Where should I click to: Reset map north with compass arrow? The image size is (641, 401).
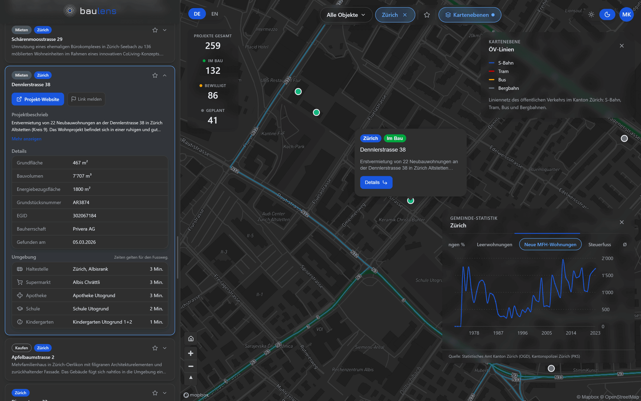pos(191,378)
